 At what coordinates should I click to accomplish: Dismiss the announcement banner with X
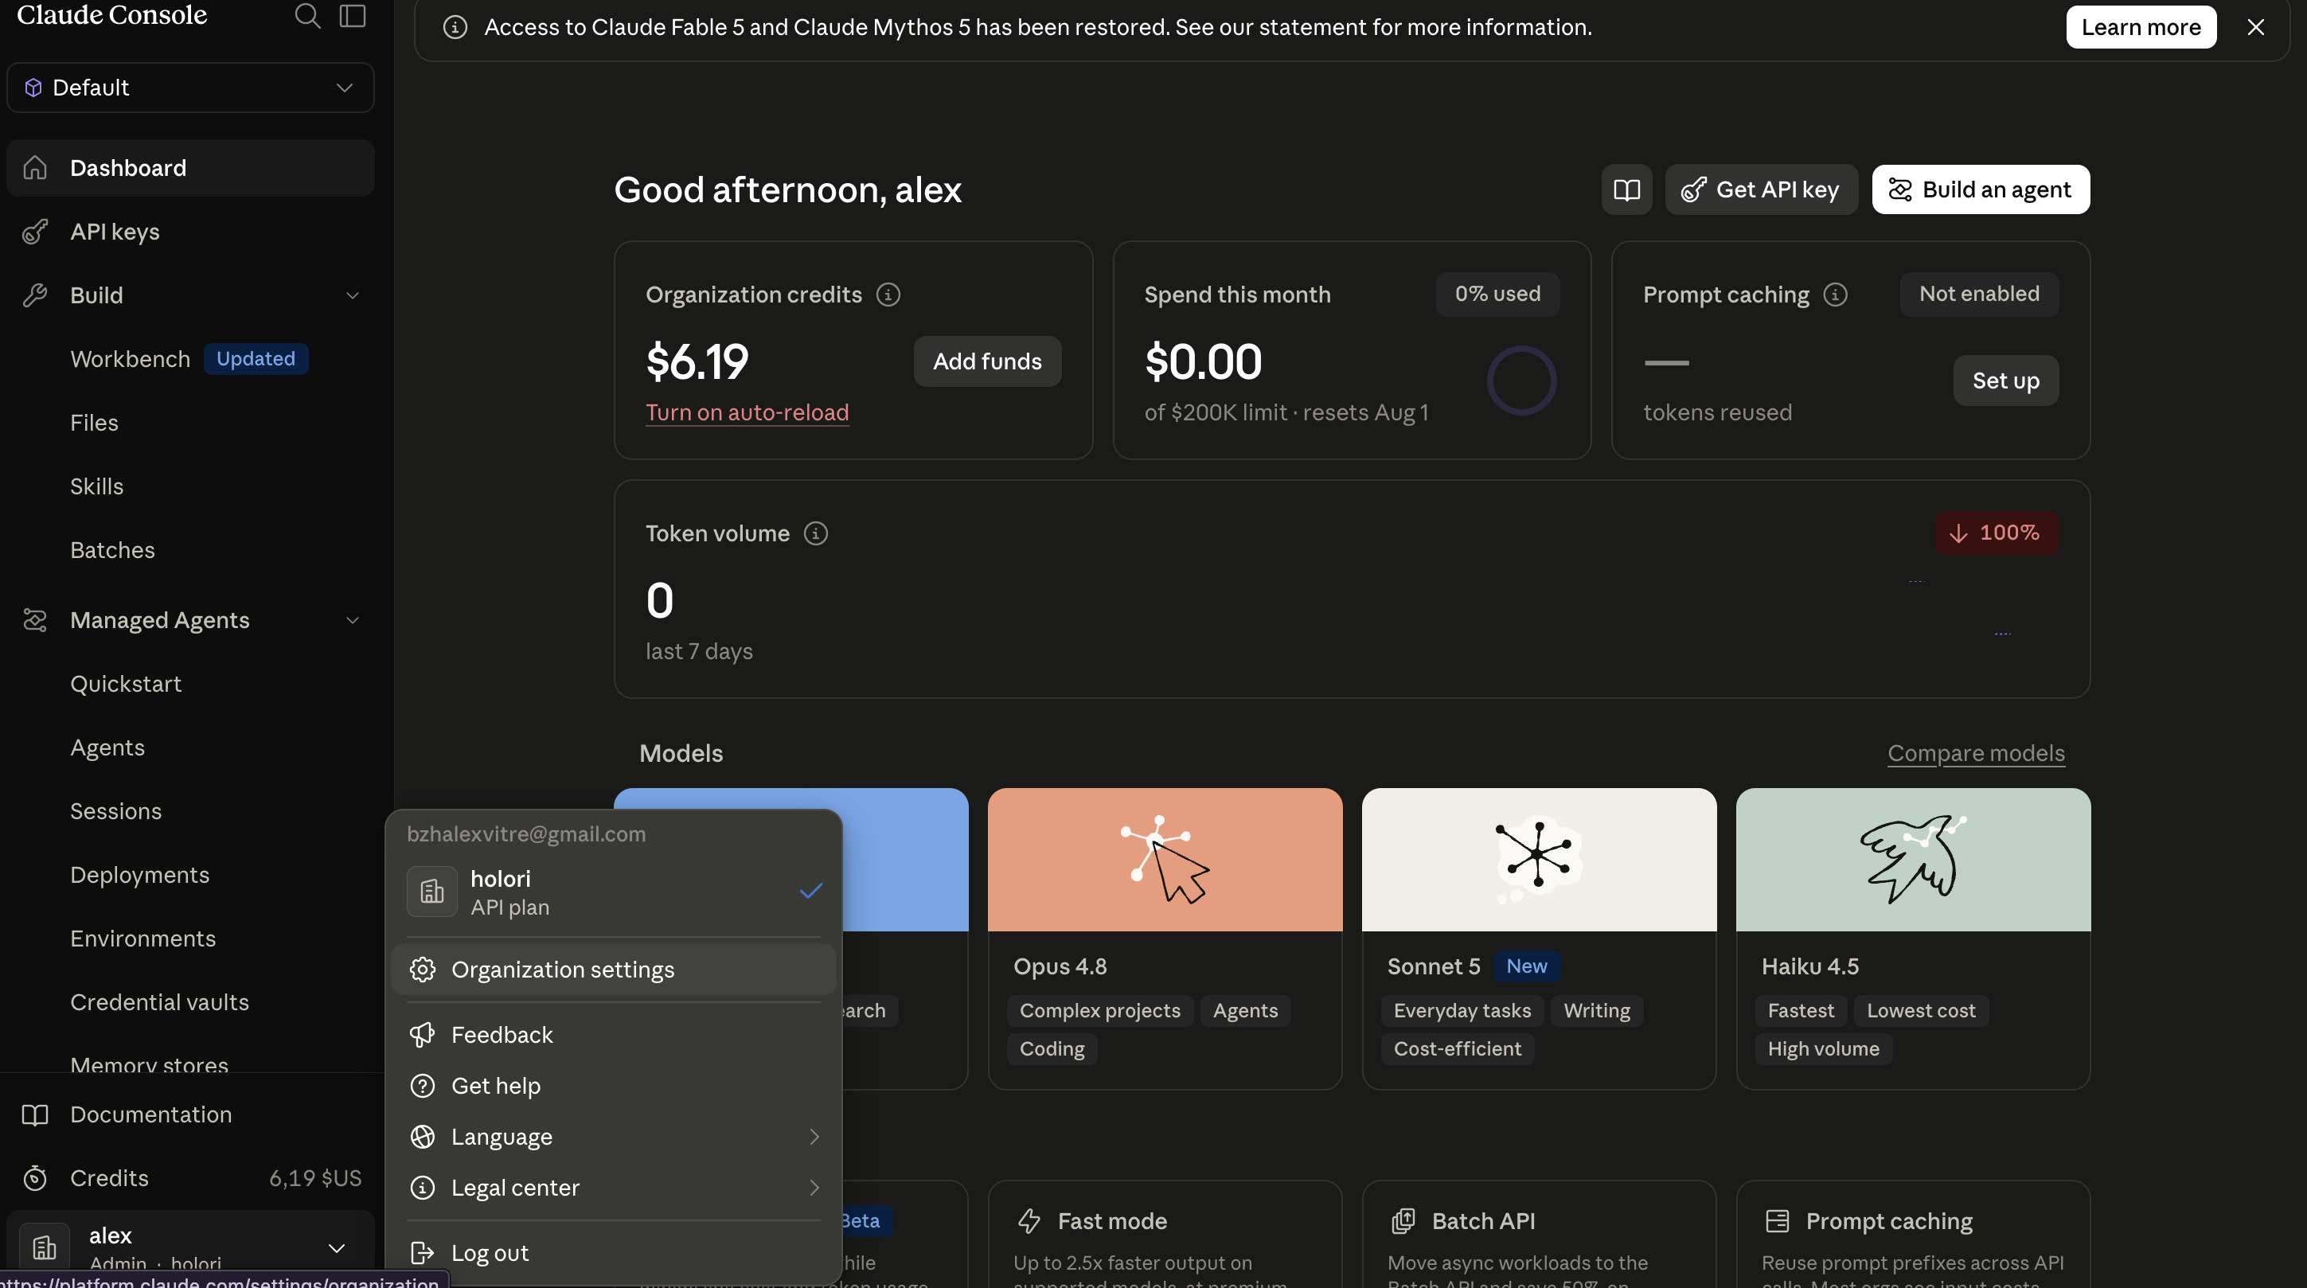coord(2255,27)
